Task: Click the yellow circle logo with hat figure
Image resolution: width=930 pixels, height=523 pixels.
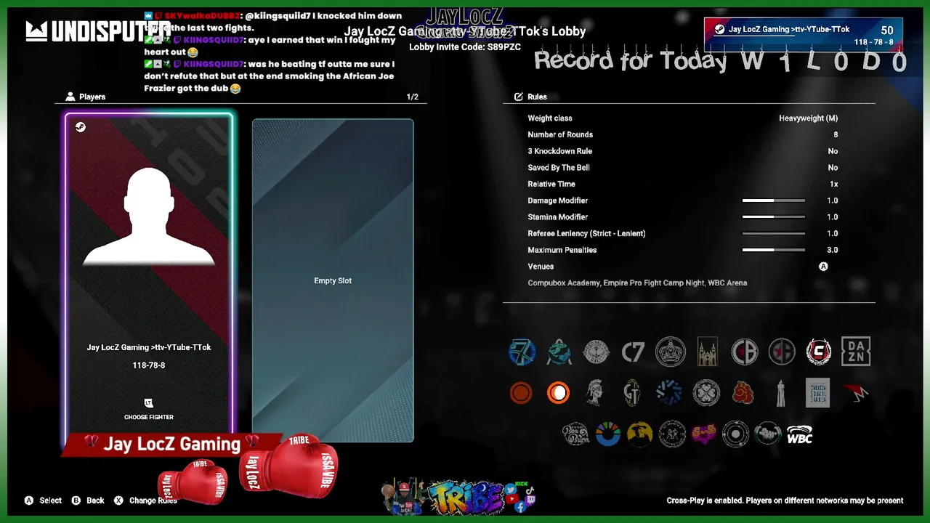Action: [x=640, y=434]
